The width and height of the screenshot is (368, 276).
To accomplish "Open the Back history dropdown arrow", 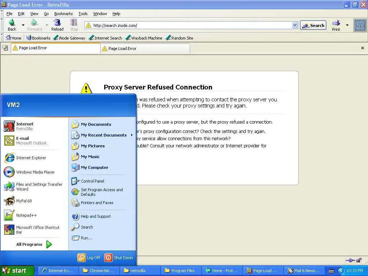I will click(23, 25).
